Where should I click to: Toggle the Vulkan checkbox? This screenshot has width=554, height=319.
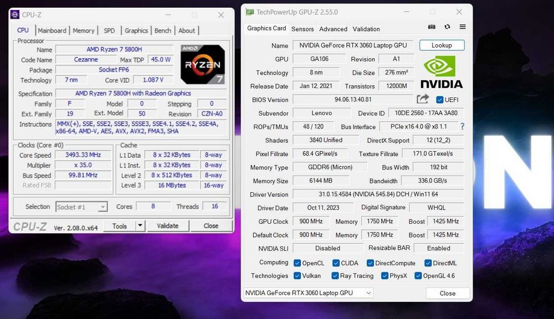[297, 276]
